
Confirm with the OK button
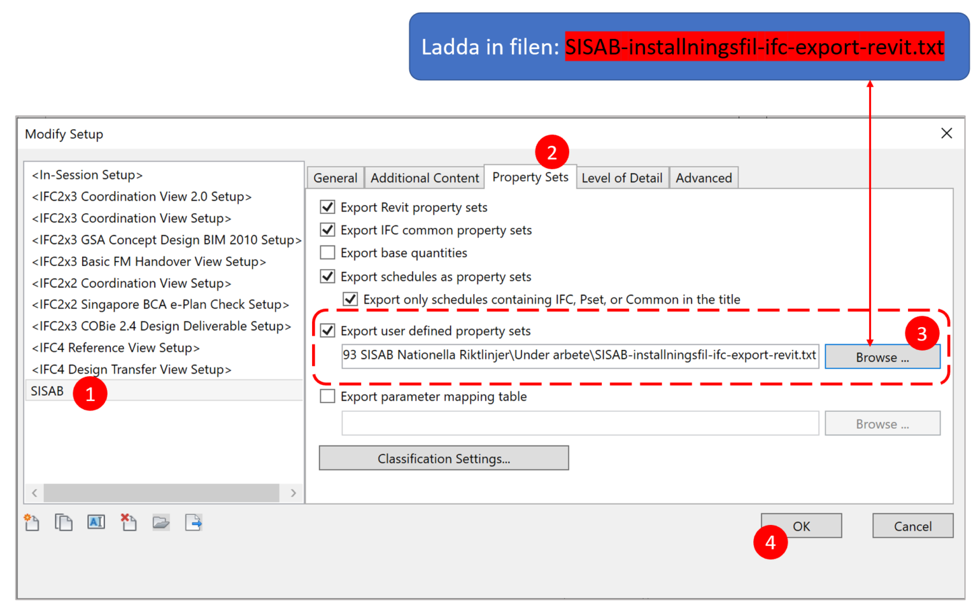(801, 526)
